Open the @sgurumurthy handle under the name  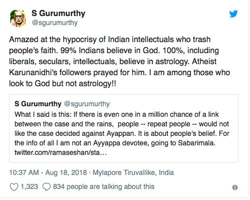click(x=55, y=23)
